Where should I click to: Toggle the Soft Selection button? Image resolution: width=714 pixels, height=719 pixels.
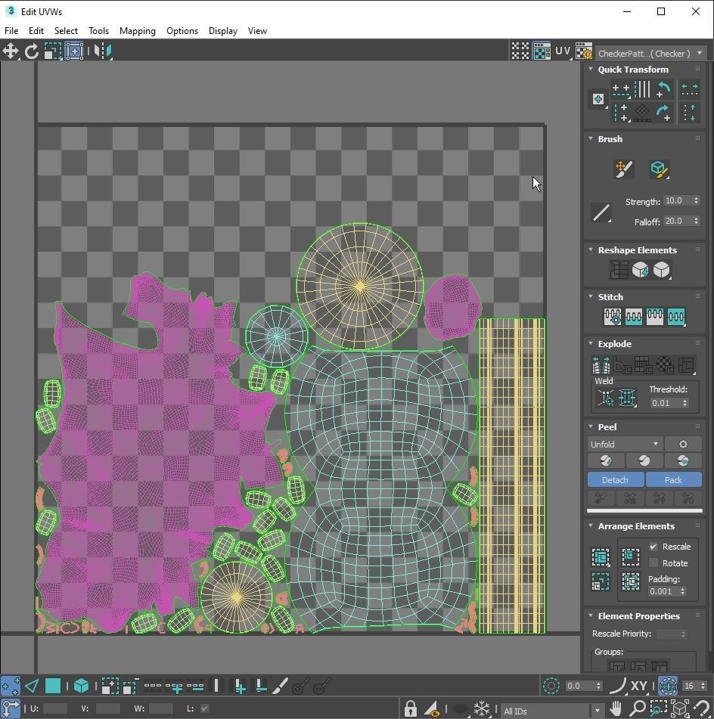coord(551,686)
